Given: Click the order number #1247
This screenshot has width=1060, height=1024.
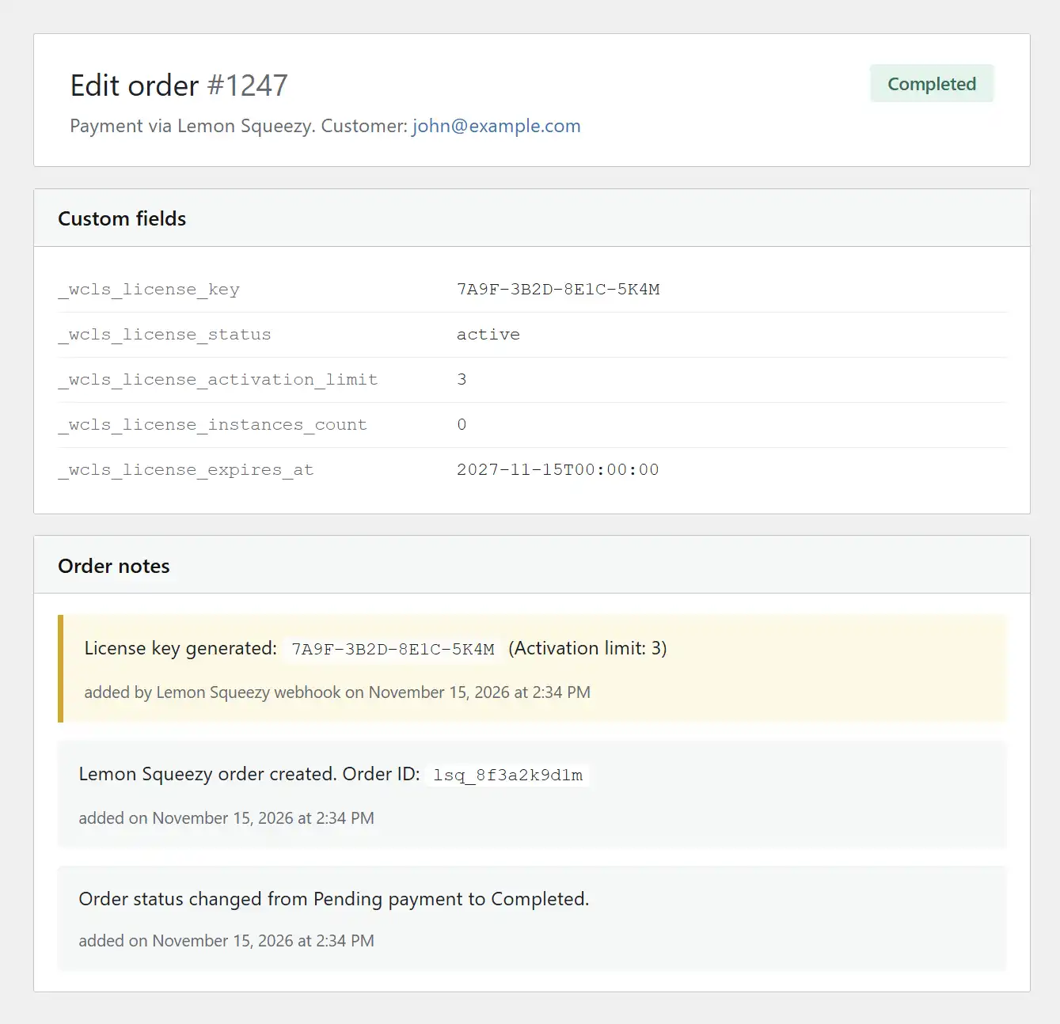Looking at the screenshot, I should point(247,85).
